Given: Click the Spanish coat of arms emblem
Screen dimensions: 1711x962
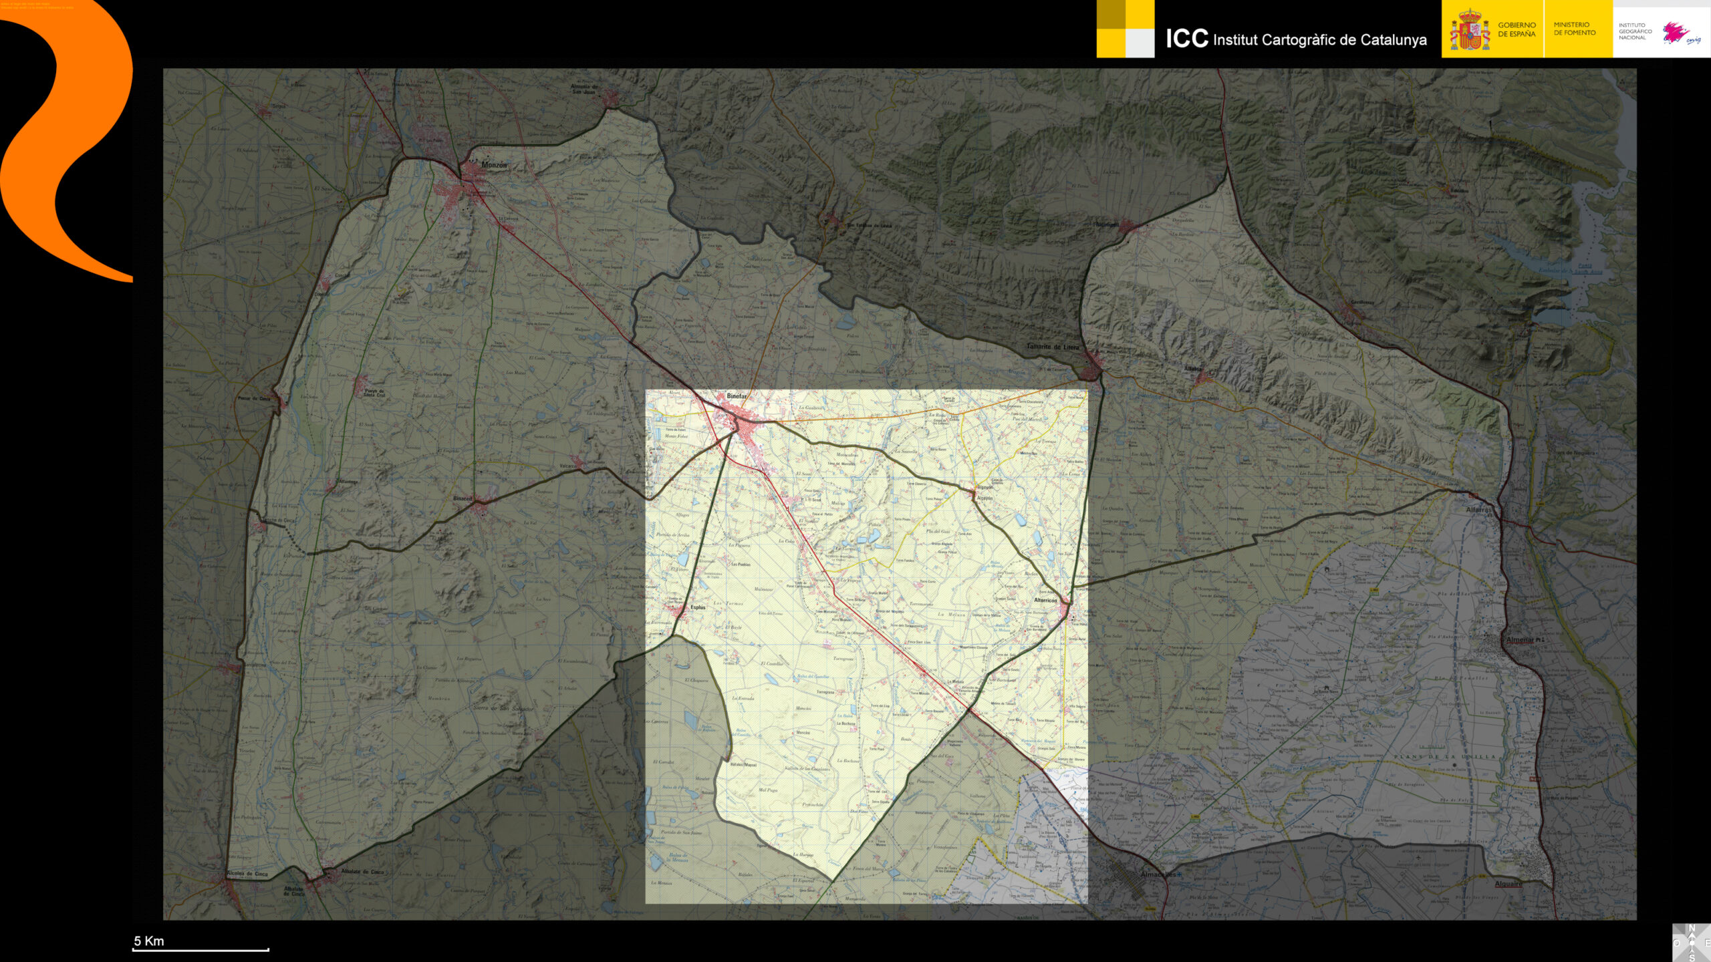Looking at the screenshot, I should pyautogui.click(x=1469, y=30).
